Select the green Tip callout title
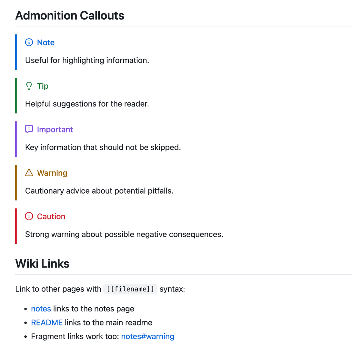This screenshot has width=352, height=348. point(43,86)
